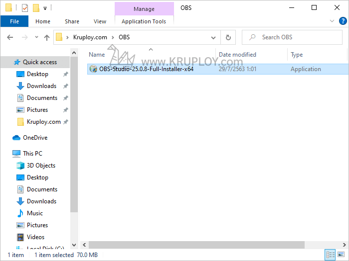This screenshot has width=349, height=261.
Task: Open Help with the question mark icon
Action: (343, 21)
